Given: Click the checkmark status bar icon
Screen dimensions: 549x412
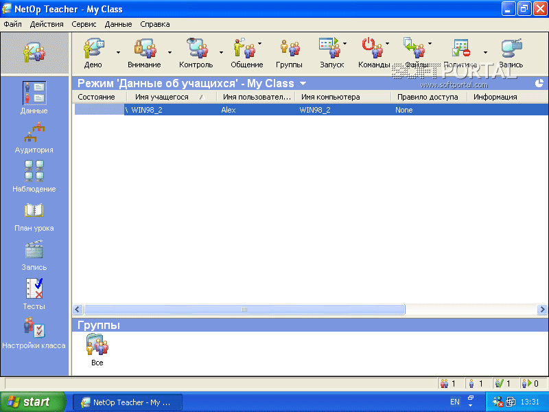Looking at the screenshot, I should 500,384.
